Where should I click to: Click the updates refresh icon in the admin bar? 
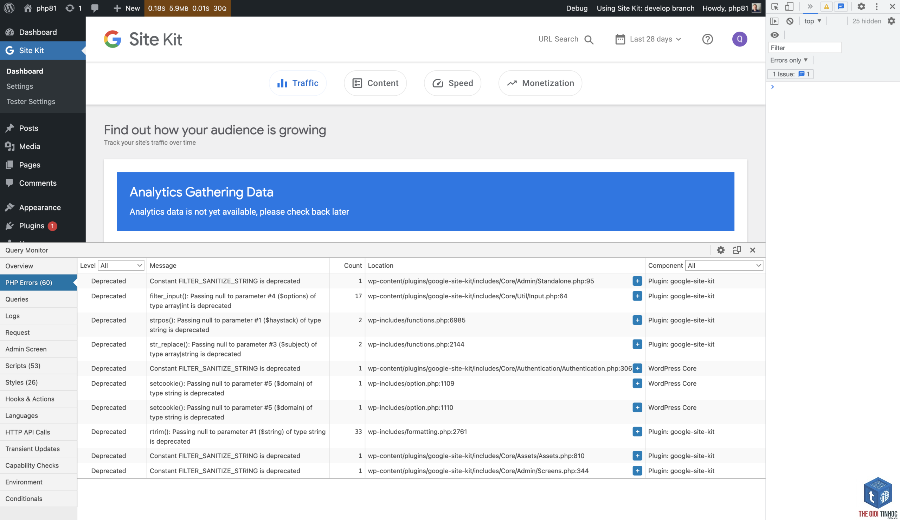(x=70, y=8)
